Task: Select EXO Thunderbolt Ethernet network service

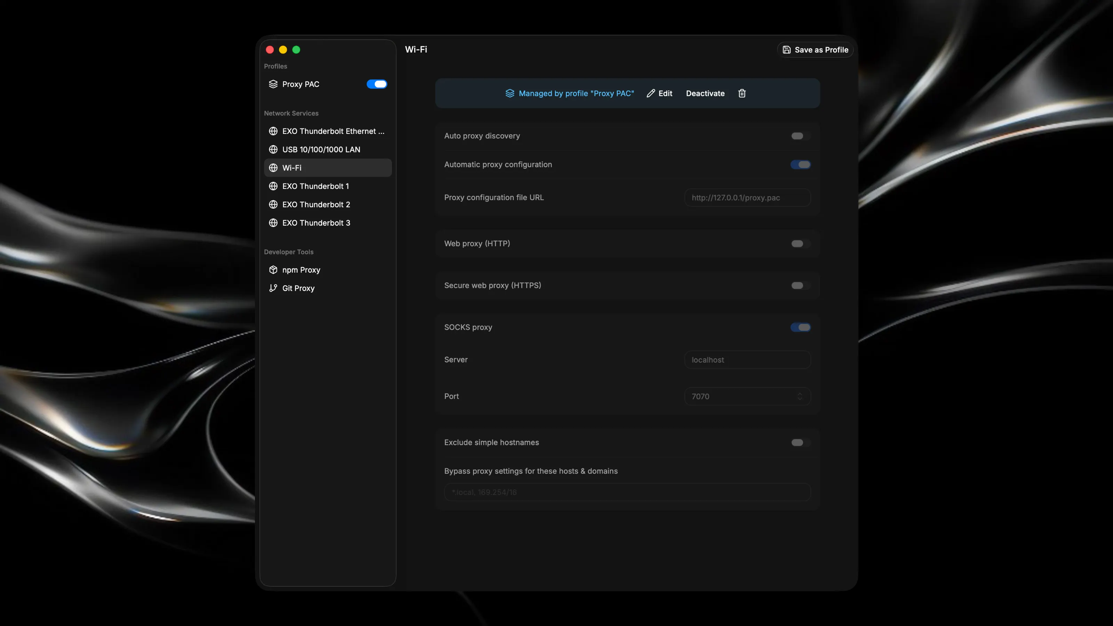Action: point(328,131)
